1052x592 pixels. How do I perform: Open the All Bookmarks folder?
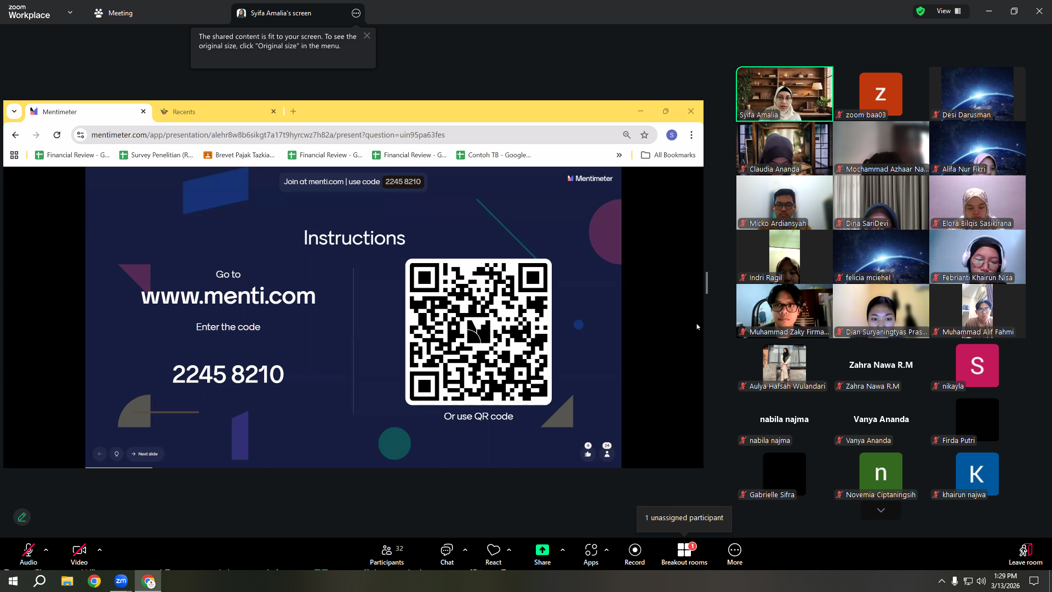point(668,155)
